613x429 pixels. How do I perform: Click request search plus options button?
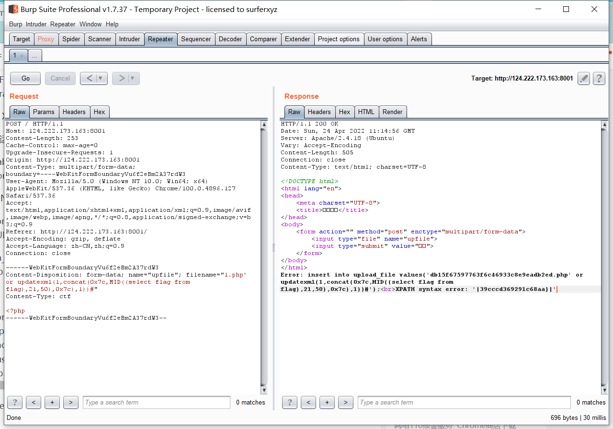pos(52,402)
